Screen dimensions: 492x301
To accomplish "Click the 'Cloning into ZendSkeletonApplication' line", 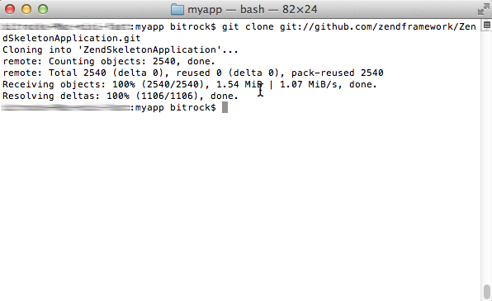I will tap(121, 49).
